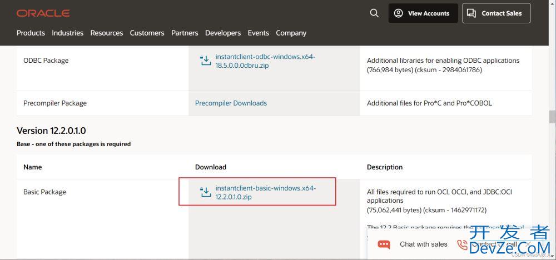Open the Products menu
The height and width of the screenshot is (260, 556).
[x=31, y=33]
